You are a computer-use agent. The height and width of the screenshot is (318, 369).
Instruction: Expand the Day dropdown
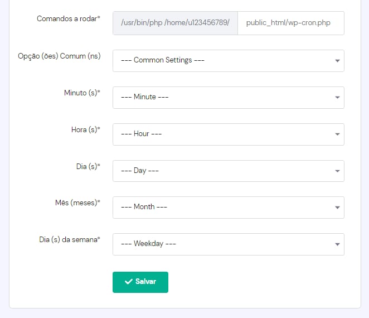tap(228, 171)
